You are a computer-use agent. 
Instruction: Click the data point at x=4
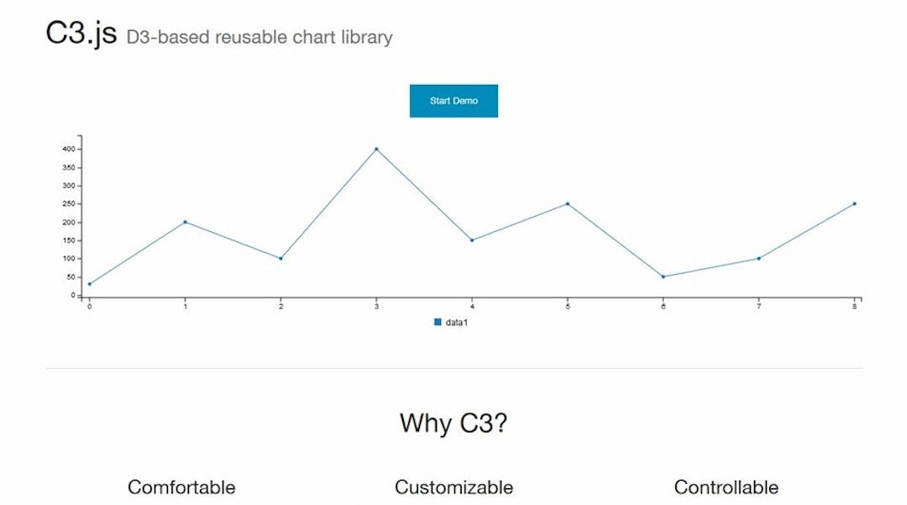pyautogui.click(x=472, y=239)
